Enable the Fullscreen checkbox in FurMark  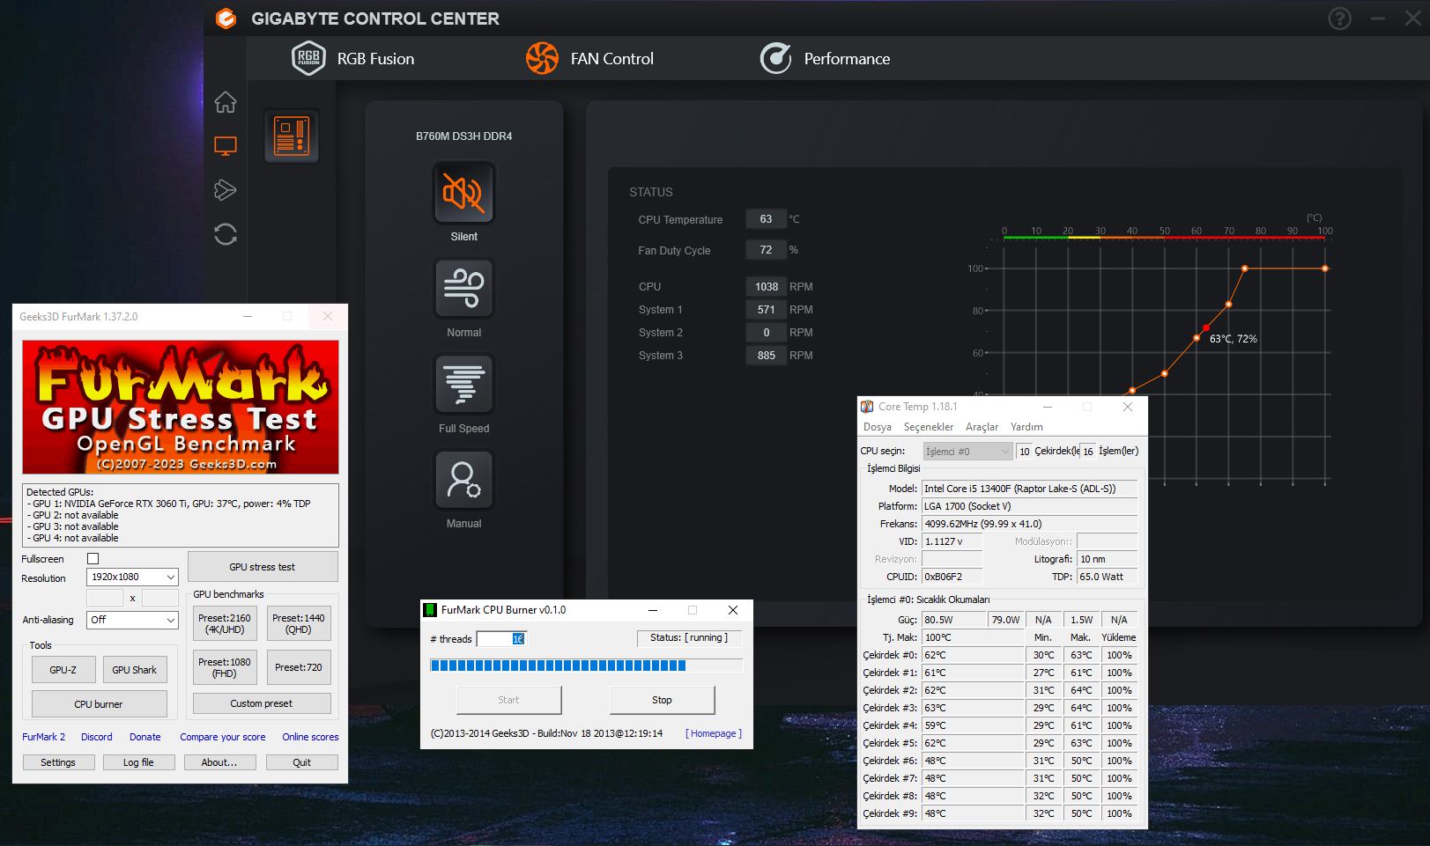[x=93, y=559]
